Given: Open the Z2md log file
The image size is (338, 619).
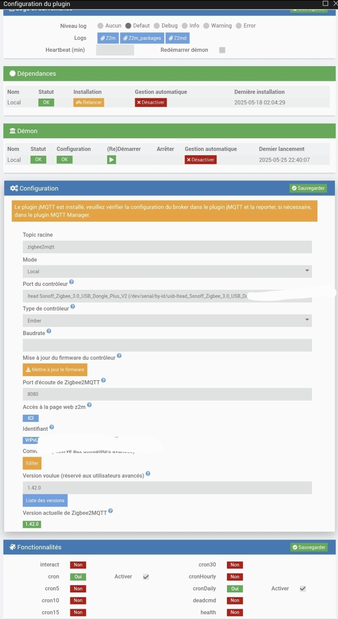Looking at the screenshot, I should [x=177, y=38].
